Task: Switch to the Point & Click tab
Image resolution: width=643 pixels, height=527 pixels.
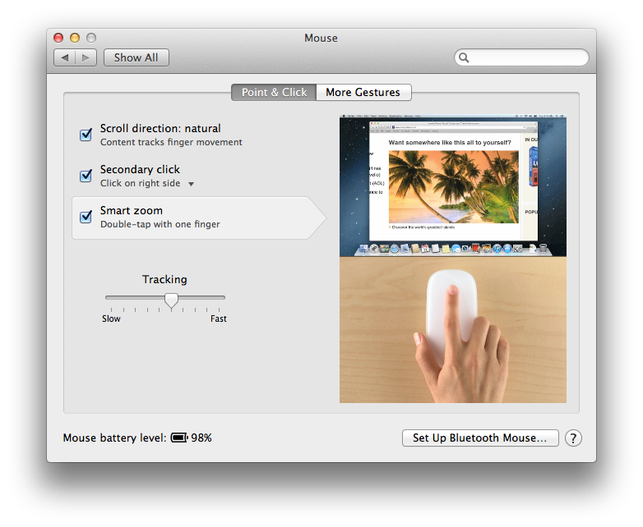Action: pos(274,92)
